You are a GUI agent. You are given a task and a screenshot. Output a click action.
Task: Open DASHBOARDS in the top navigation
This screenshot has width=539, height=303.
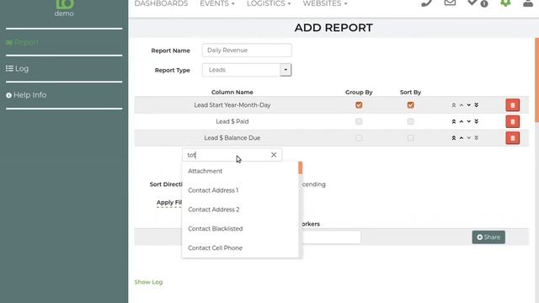(x=161, y=3)
